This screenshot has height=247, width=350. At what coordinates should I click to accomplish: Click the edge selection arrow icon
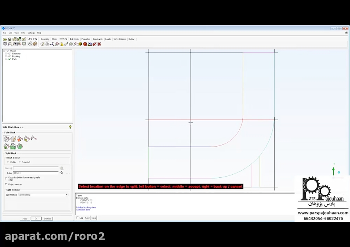[61, 172]
